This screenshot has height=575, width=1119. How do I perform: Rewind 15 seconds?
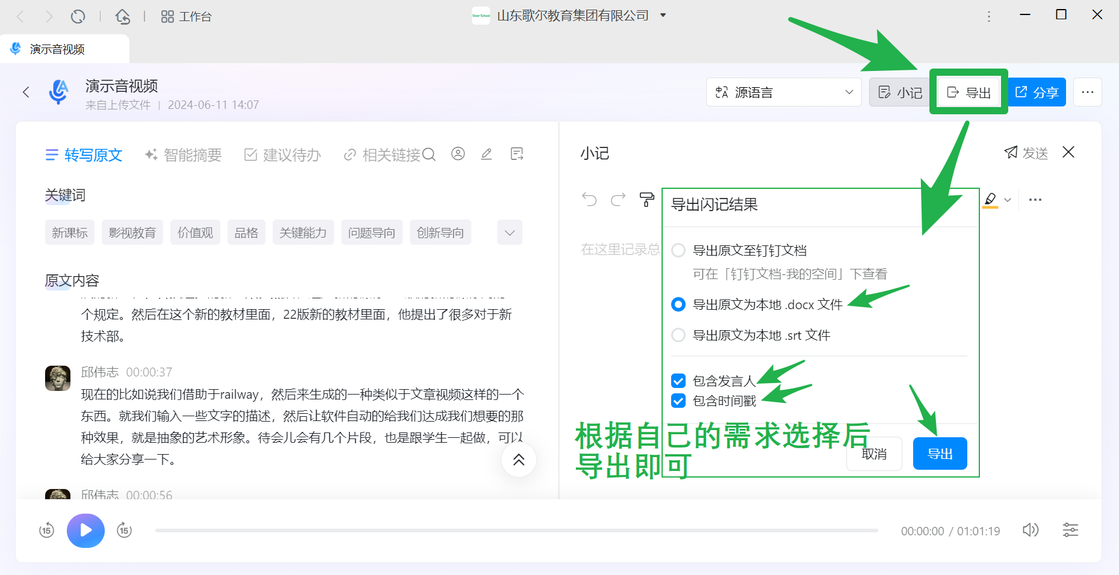(x=46, y=530)
